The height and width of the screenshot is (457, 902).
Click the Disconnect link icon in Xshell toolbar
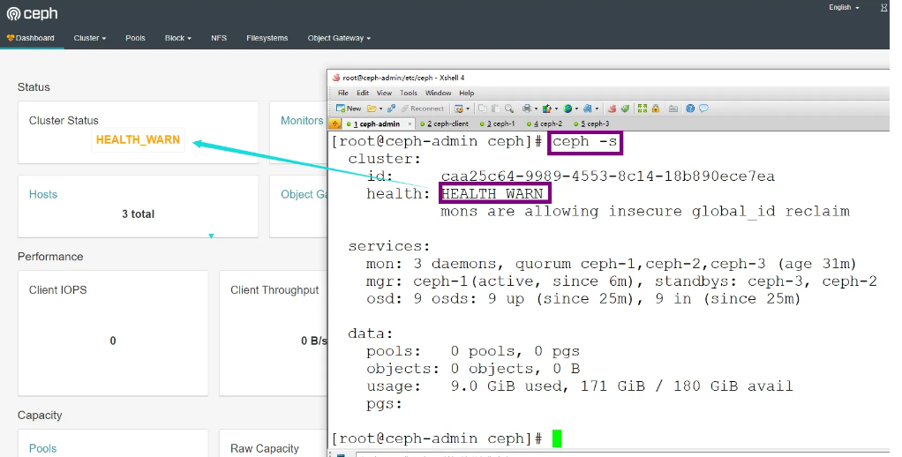391,108
